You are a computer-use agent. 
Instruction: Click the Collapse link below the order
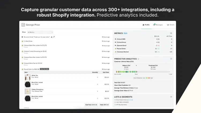[27, 108]
